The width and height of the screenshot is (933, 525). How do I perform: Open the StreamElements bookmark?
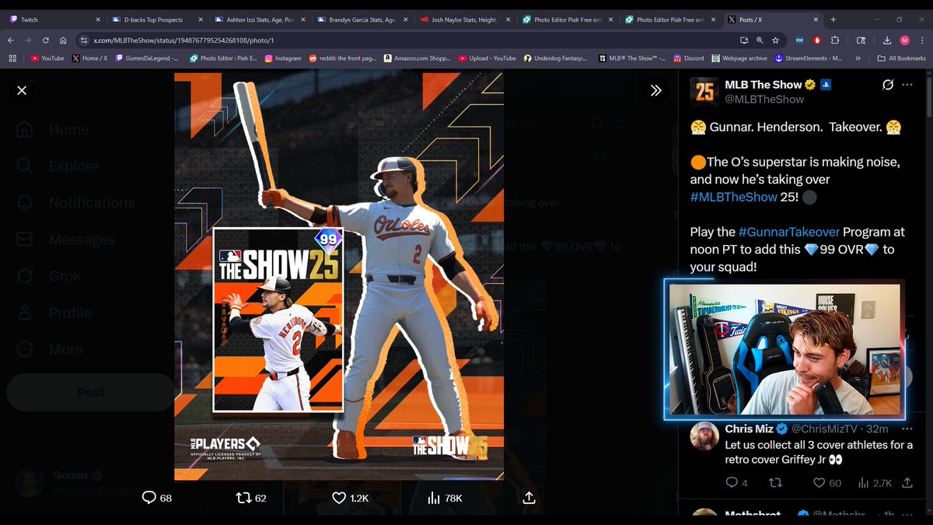(809, 58)
